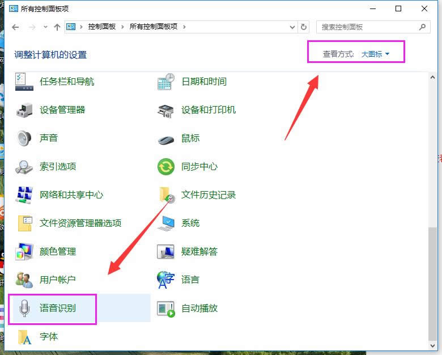Viewport: 442px width, 355px height.
Task: Open the 系统 computer icon
Action: point(166,223)
